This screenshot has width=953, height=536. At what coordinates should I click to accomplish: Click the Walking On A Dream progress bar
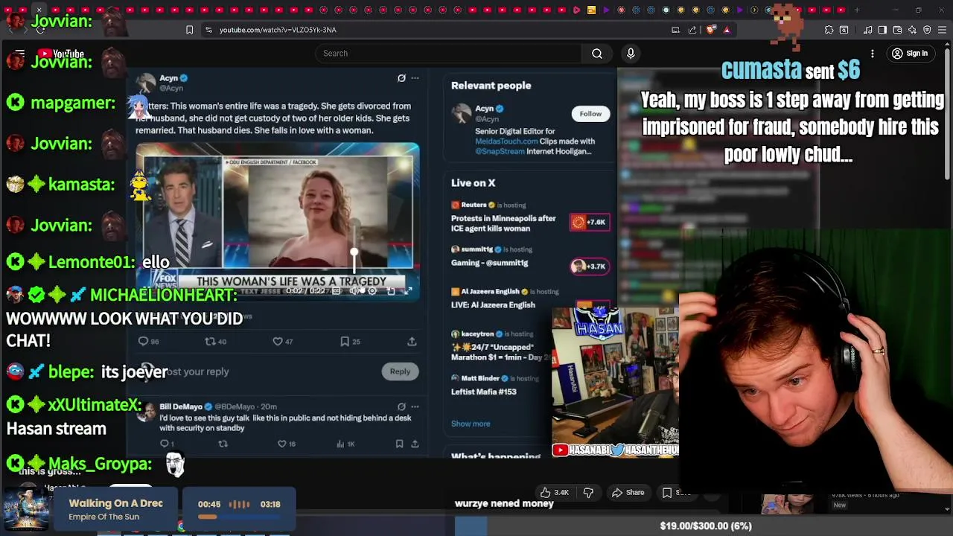[239, 517]
